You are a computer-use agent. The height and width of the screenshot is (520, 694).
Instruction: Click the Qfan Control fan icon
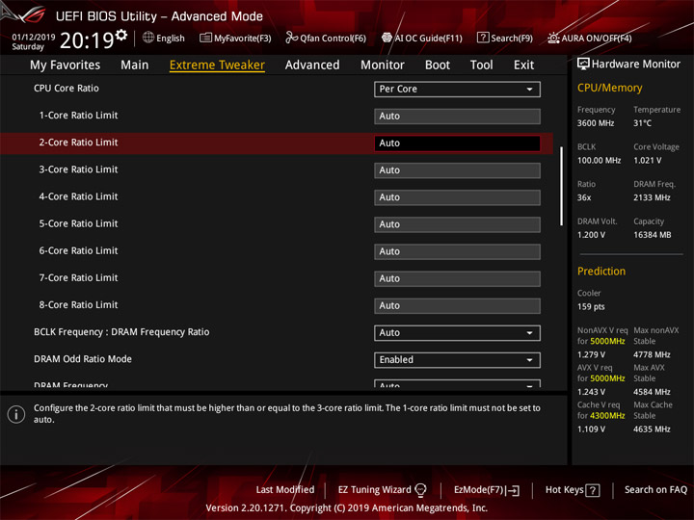[x=291, y=38]
